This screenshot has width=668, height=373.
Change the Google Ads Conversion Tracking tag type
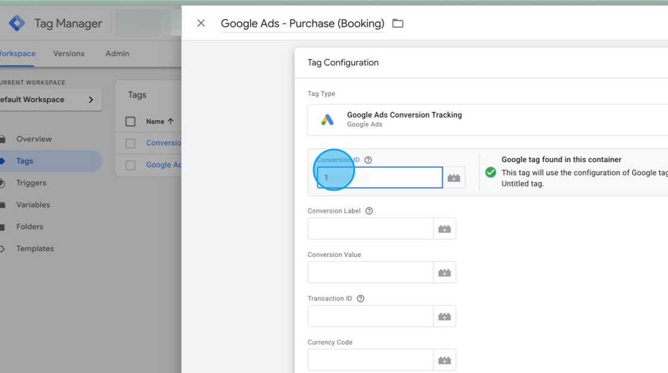click(487, 119)
